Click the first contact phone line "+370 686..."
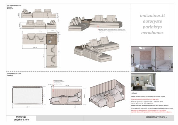The image size is (178, 125). coord(155,116)
